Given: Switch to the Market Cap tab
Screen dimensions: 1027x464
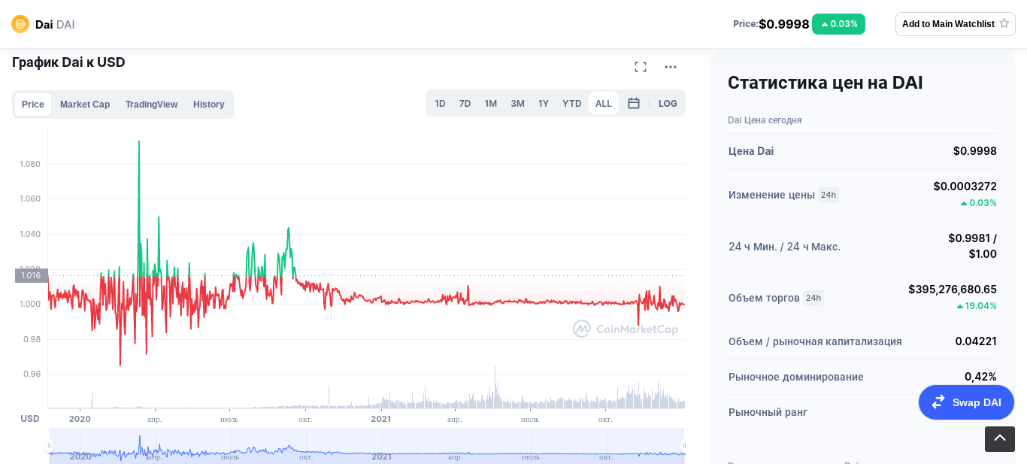Looking at the screenshot, I should pos(85,105).
